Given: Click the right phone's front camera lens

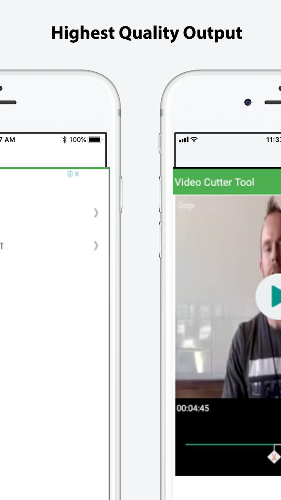Looking at the screenshot, I should pyautogui.click(x=248, y=102).
